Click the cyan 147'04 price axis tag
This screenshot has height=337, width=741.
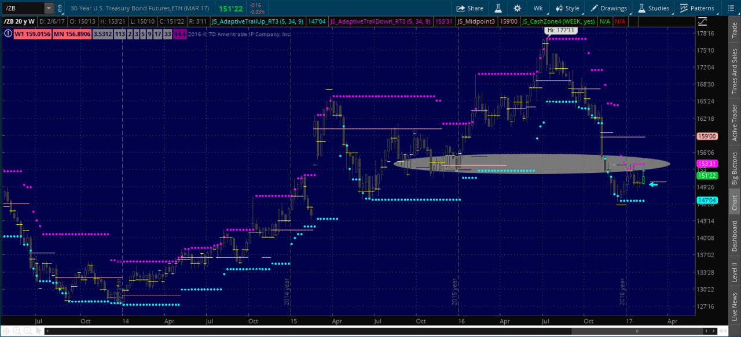point(708,200)
